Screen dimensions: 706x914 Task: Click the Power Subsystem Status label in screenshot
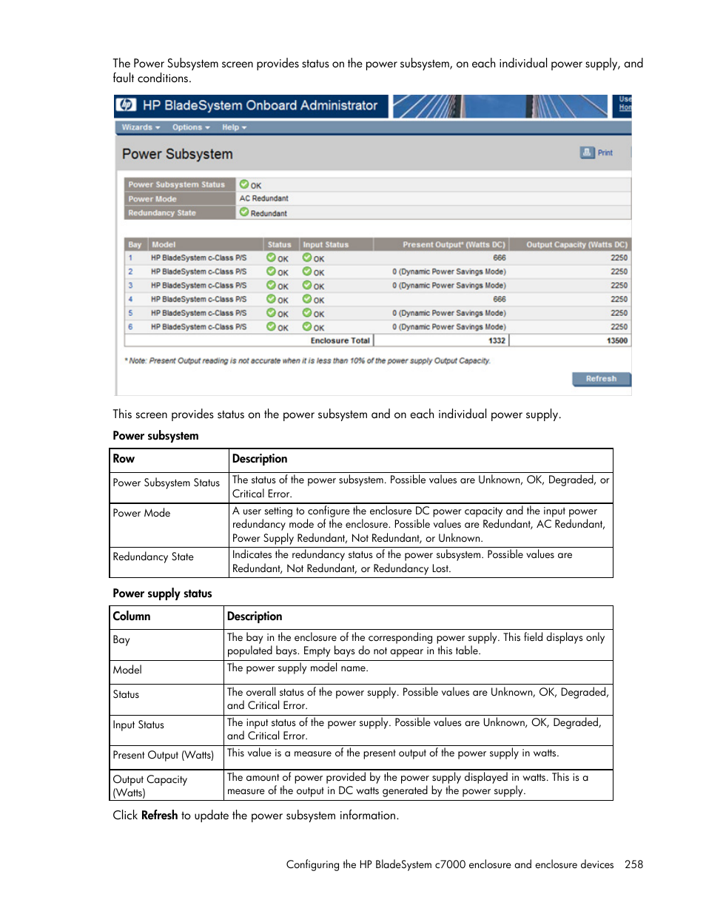tap(176, 185)
